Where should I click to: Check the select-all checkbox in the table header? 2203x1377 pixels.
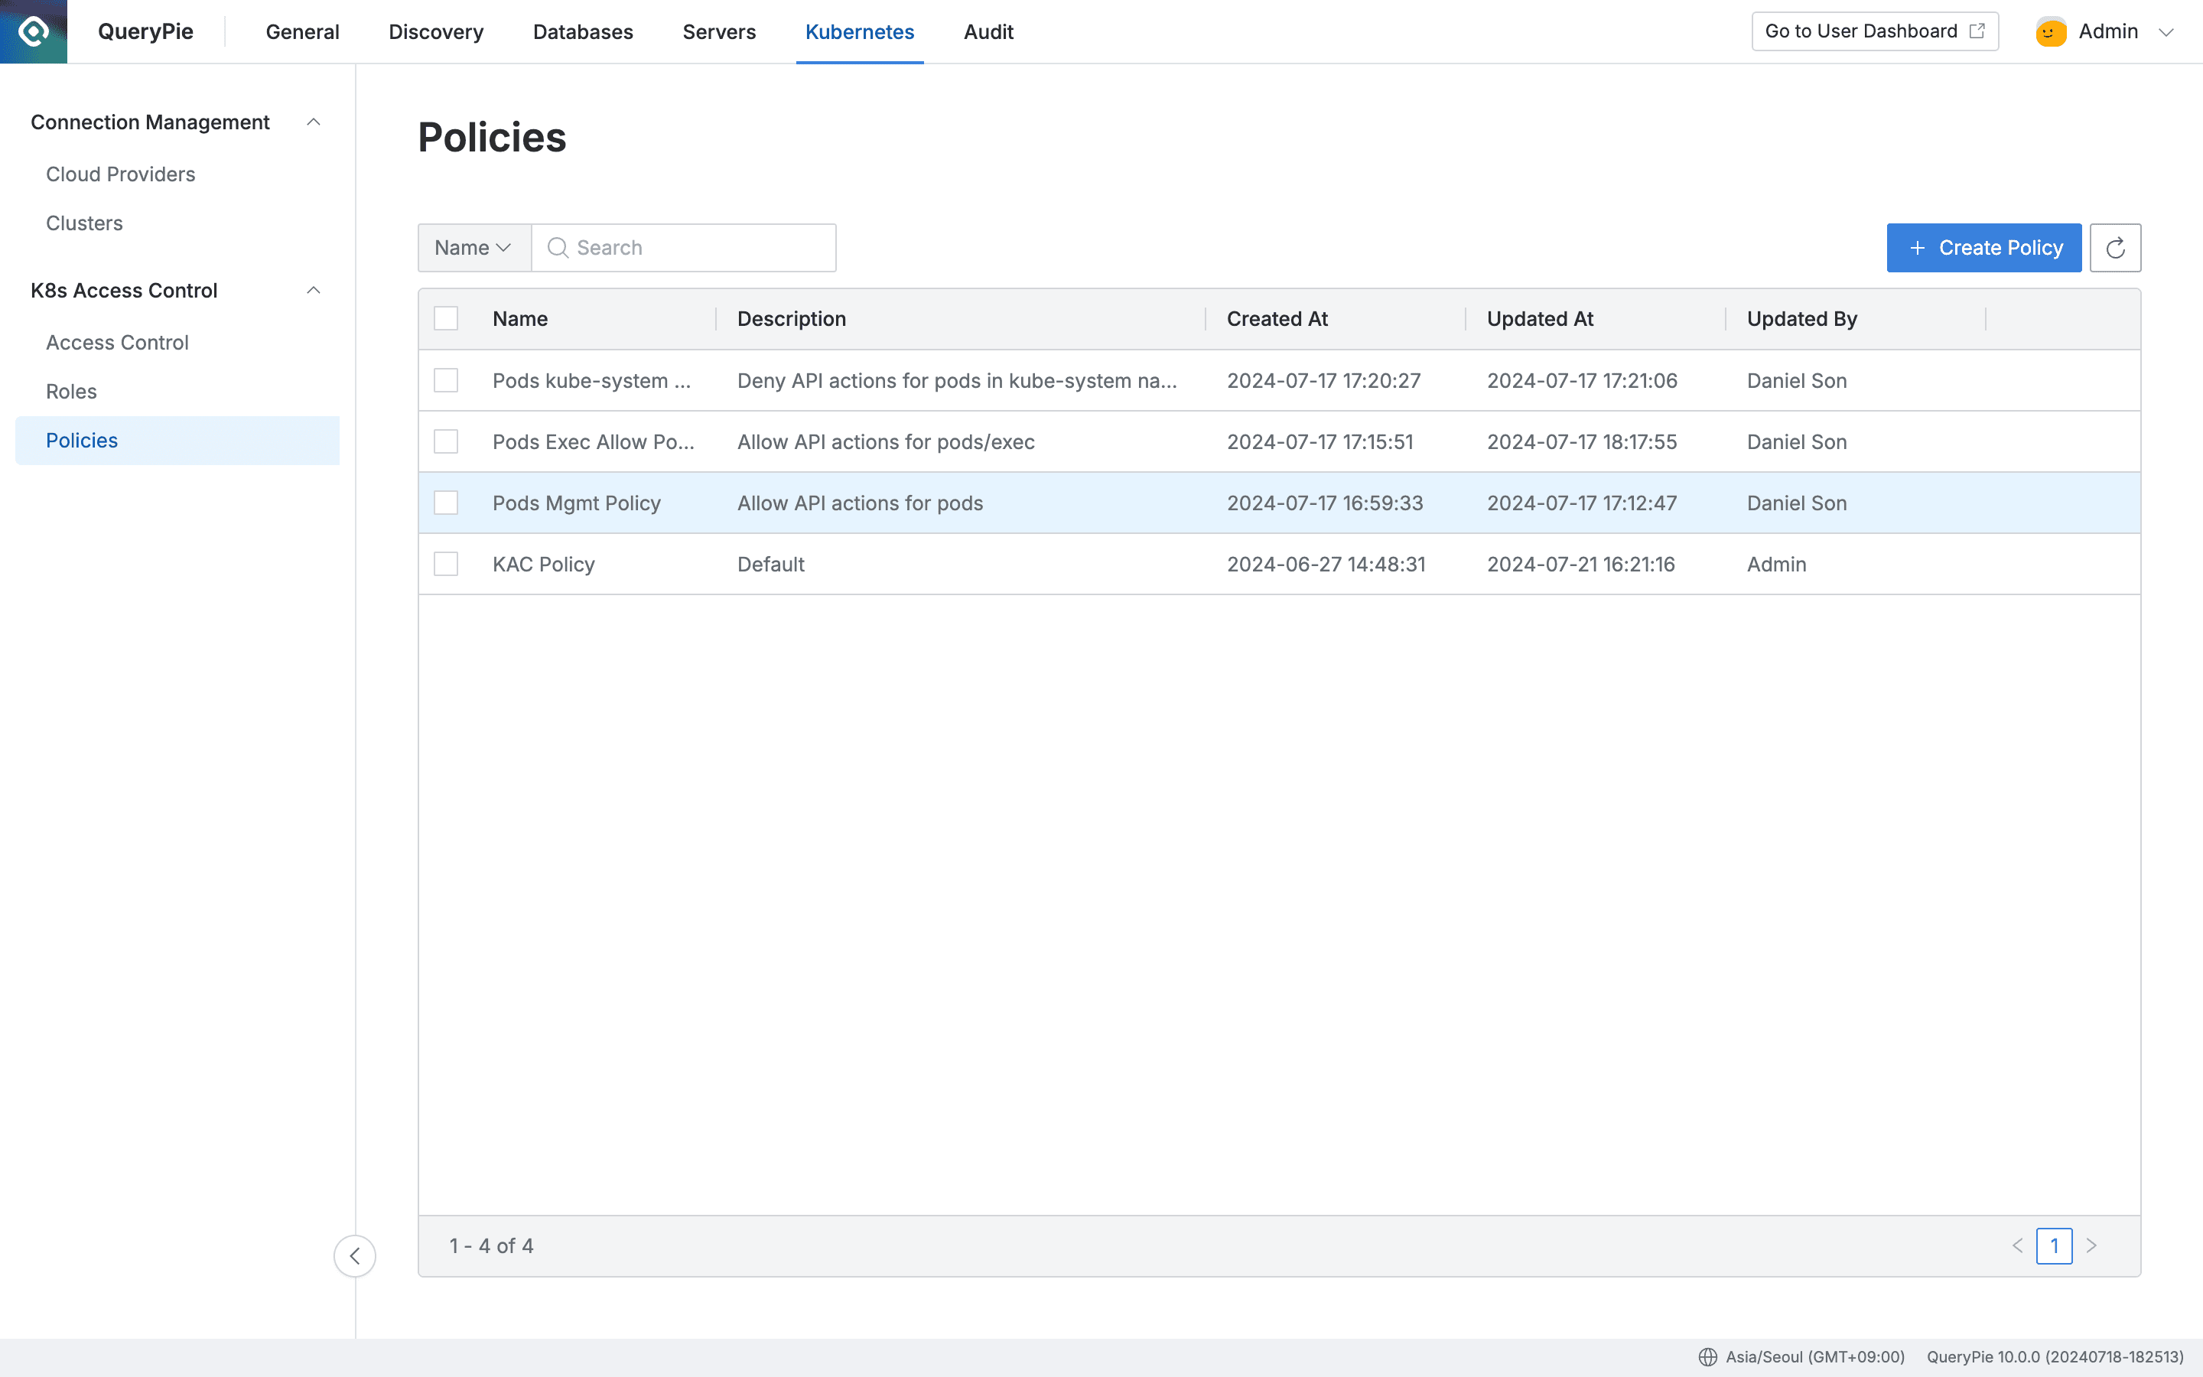point(445,317)
